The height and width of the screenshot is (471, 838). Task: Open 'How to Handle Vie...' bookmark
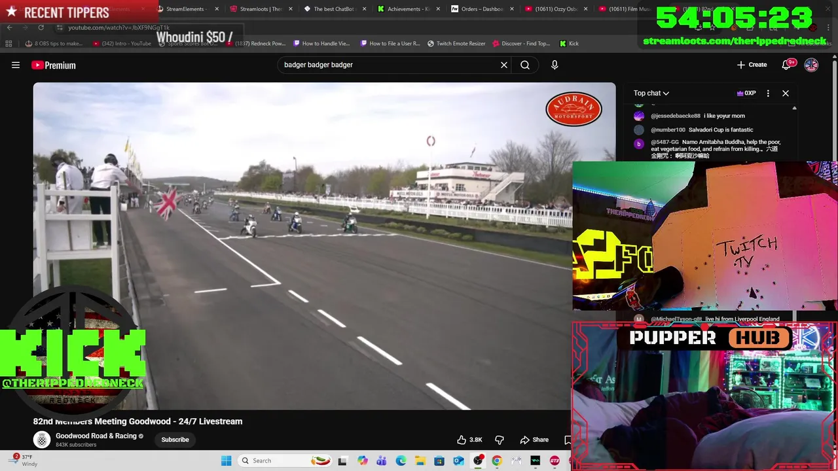[321, 43]
